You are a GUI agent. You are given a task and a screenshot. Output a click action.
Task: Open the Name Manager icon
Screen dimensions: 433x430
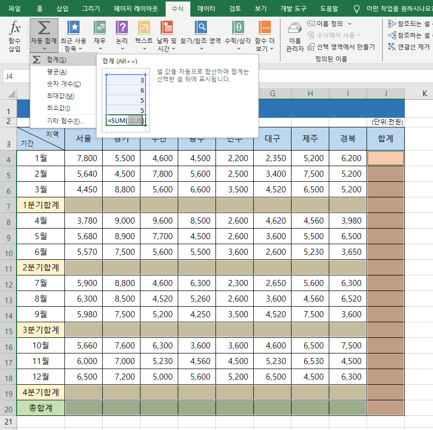[295, 28]
